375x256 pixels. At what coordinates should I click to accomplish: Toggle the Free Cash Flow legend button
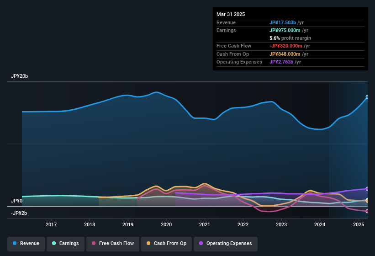coord(113,244)
